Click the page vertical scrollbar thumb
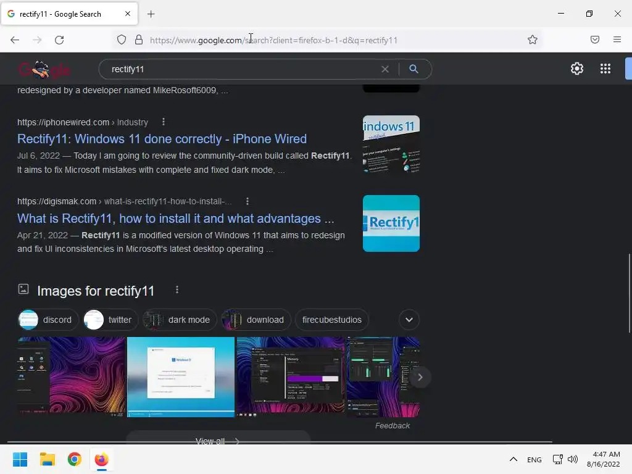 click(x=629, y=293)
